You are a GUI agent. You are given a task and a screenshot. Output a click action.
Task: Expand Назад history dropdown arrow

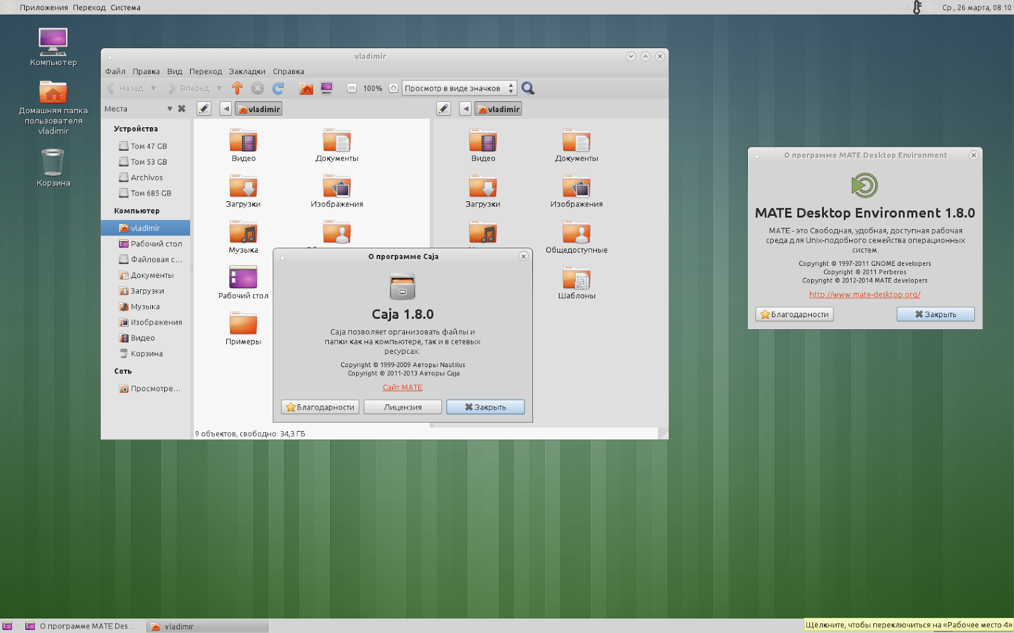153,88
